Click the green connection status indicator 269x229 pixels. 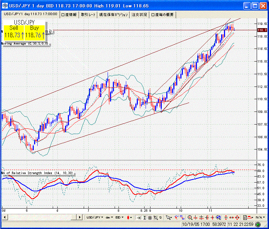[x=257, y=224]
